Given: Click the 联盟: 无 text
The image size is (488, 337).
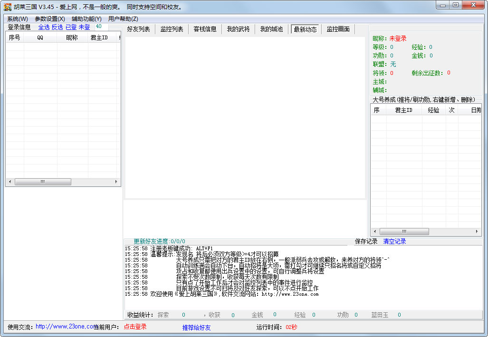Looking at the screenshot, I should pos(384,64).
